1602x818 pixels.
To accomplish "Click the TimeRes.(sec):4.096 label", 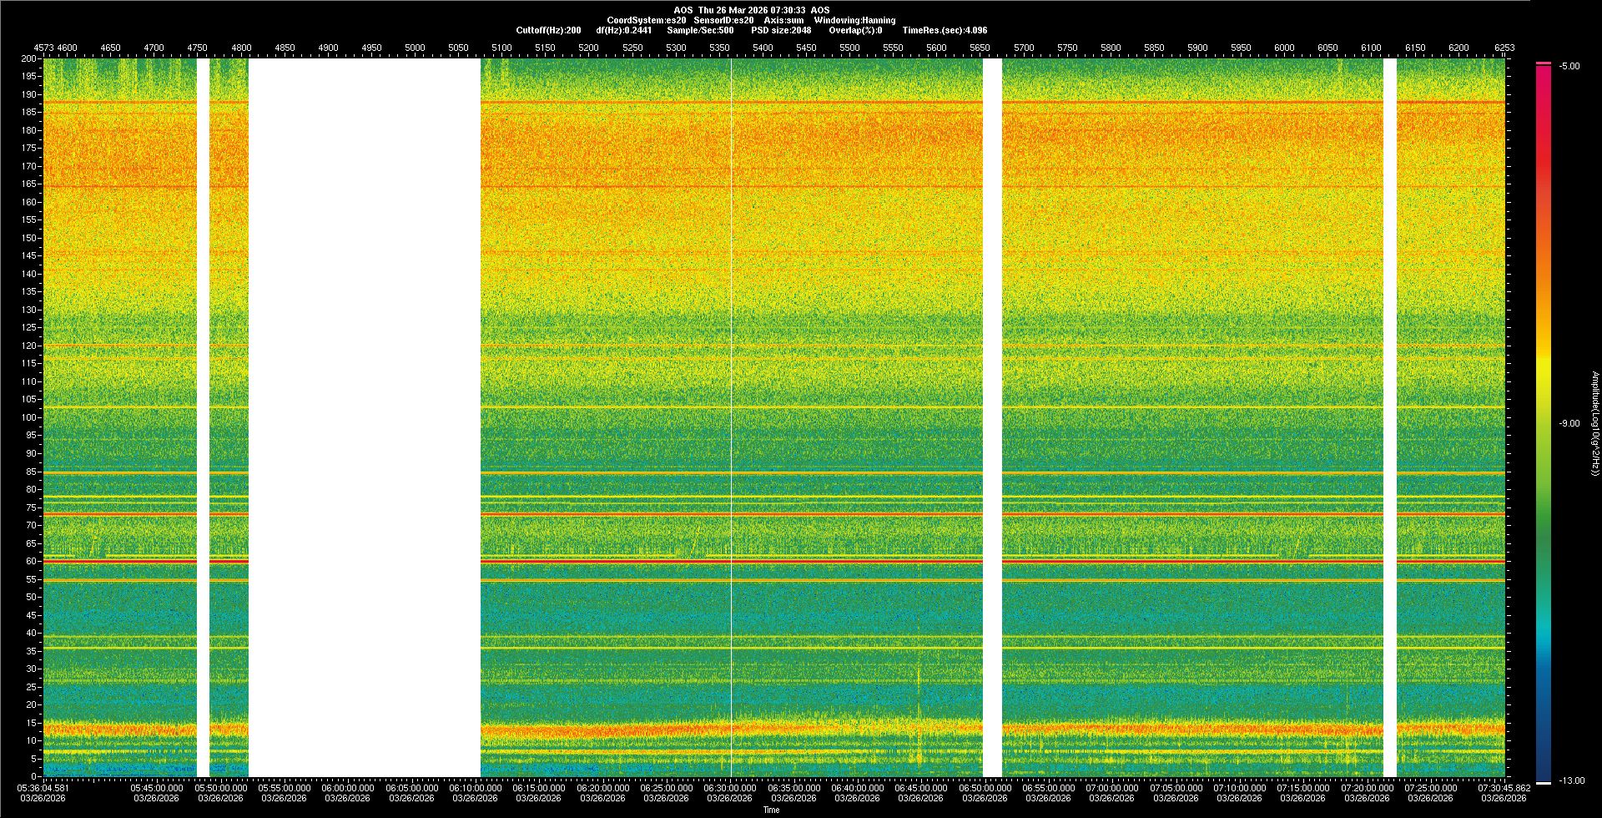I will (x=945, y=30).
